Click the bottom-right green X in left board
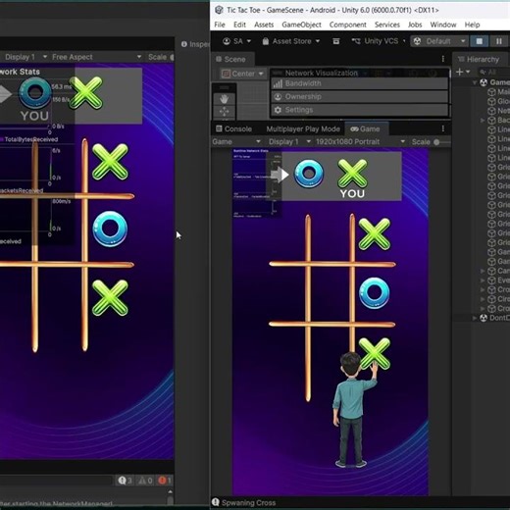510x510 pixels. 110,298
